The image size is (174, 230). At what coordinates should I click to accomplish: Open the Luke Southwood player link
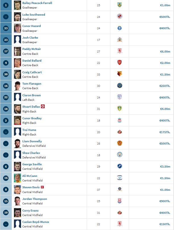click(x=34, y=15)
